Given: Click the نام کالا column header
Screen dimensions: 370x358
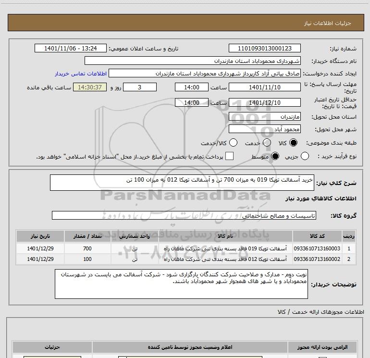Looking at the screenshot, I should 225,236.
